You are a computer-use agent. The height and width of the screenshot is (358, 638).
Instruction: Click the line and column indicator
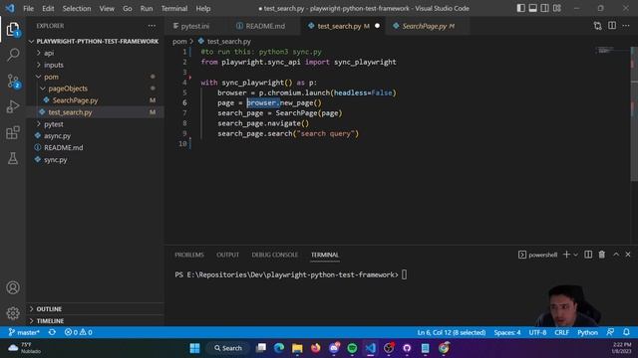(x=452, y=332)
